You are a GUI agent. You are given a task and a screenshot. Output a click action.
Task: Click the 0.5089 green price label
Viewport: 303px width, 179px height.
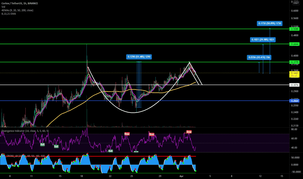point(294,29)
